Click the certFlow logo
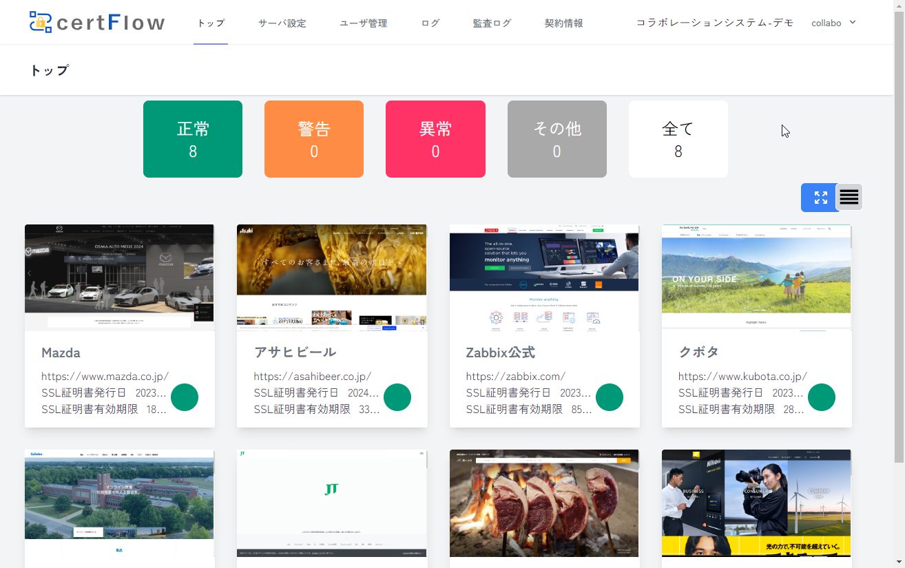Screen dimensions: 905x568 pos(97,23)
